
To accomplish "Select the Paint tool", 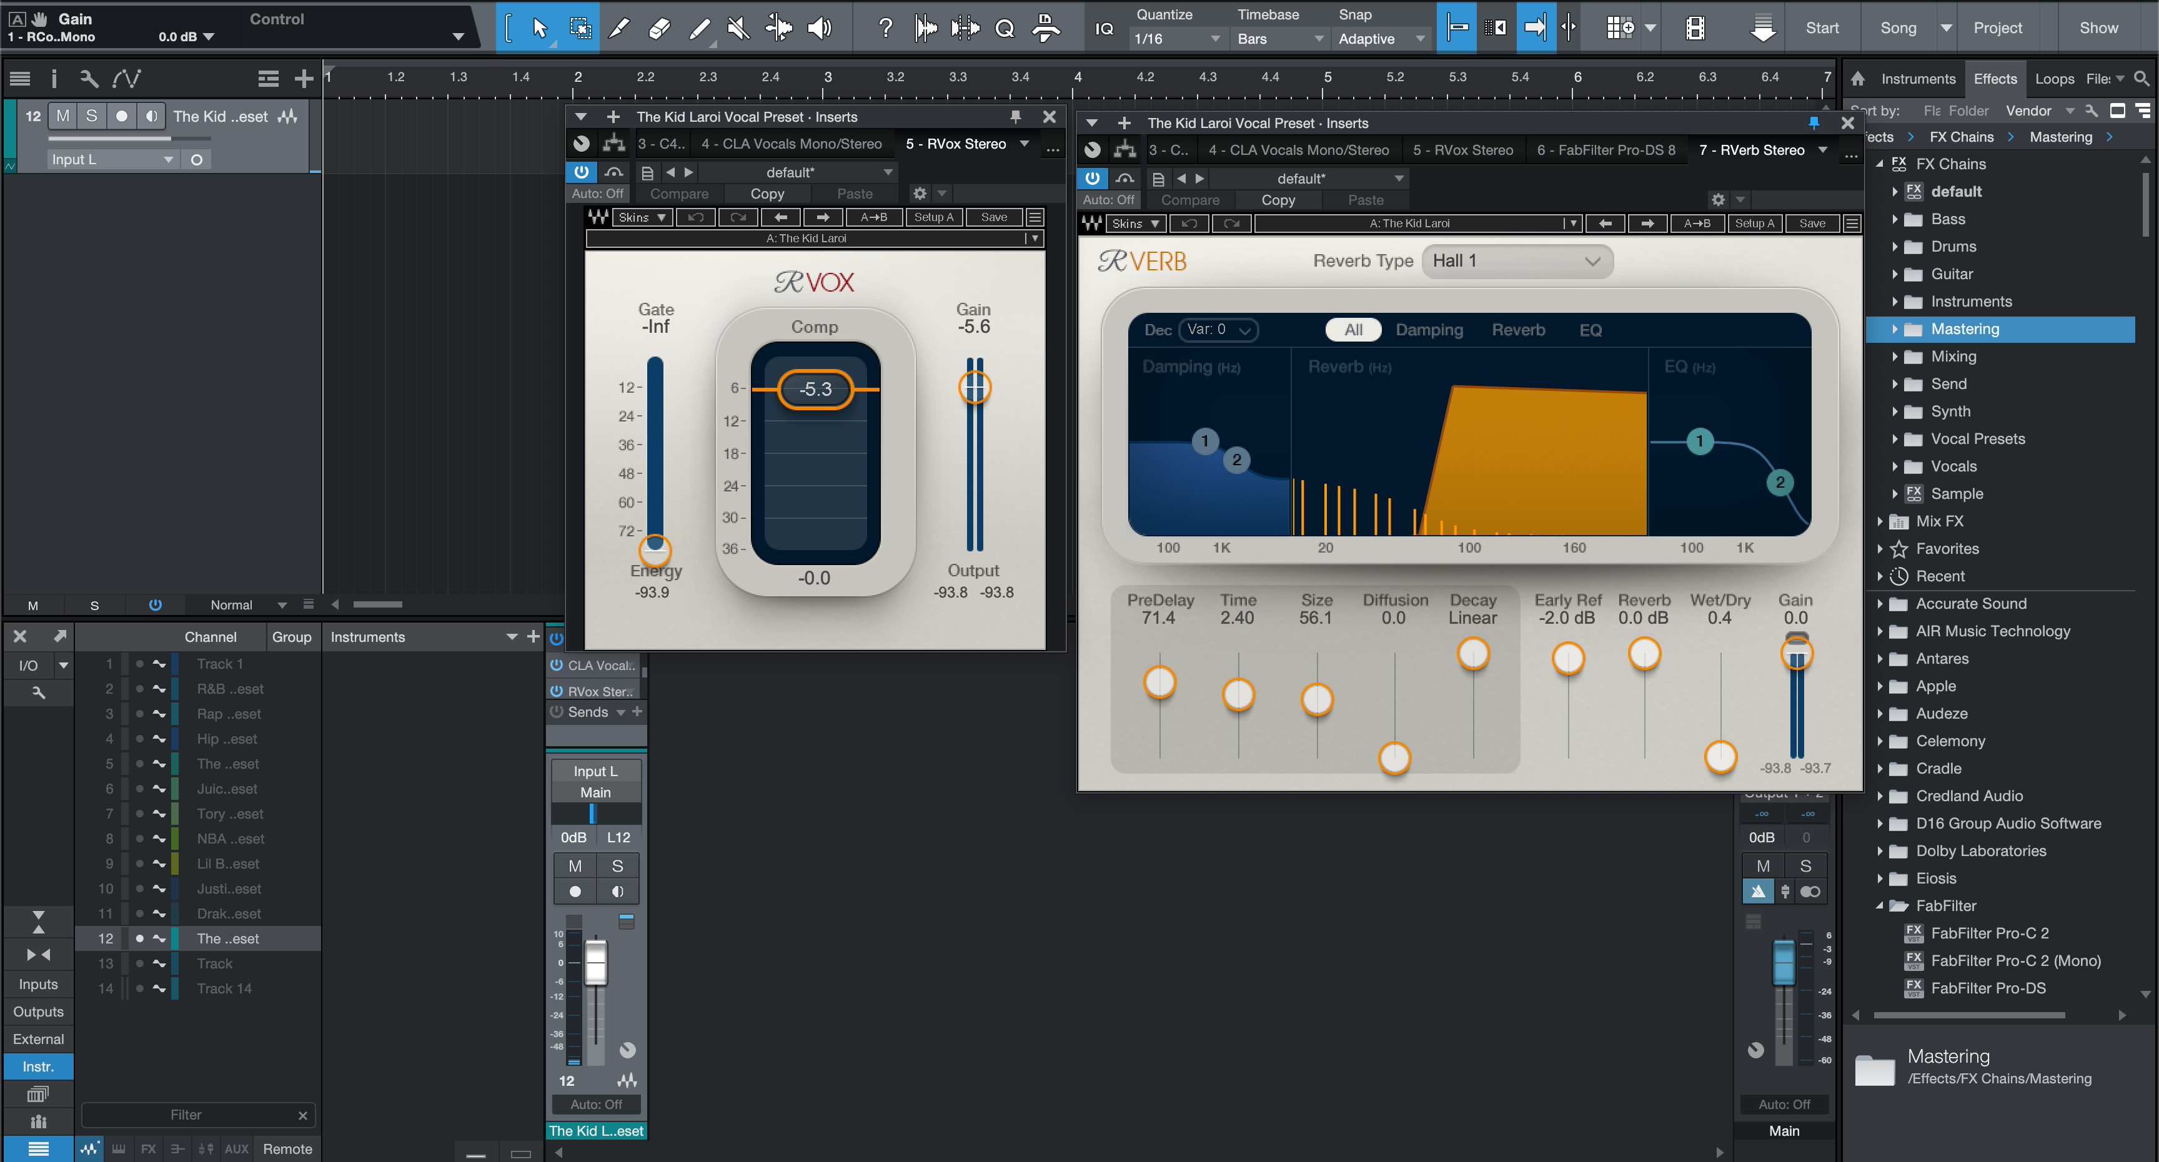I will point(698,27).
